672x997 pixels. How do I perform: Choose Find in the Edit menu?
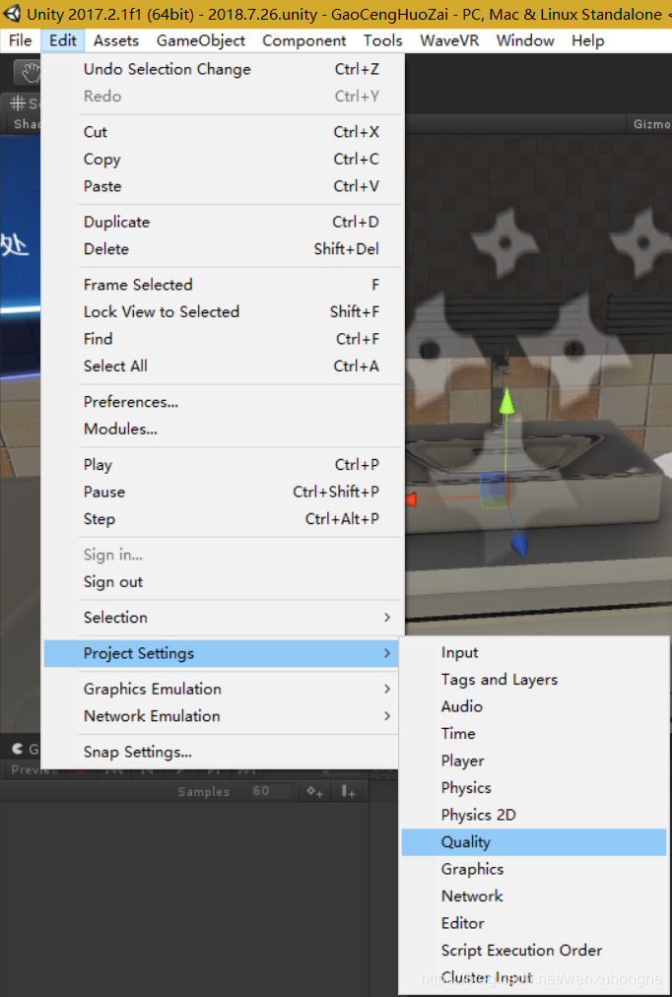222,339
